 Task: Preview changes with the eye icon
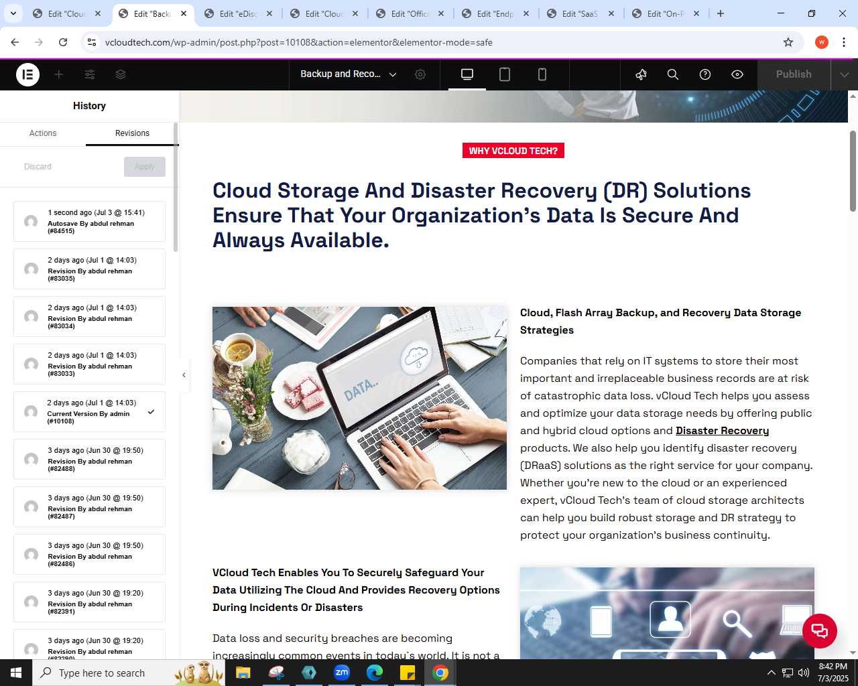click(737, 74)
